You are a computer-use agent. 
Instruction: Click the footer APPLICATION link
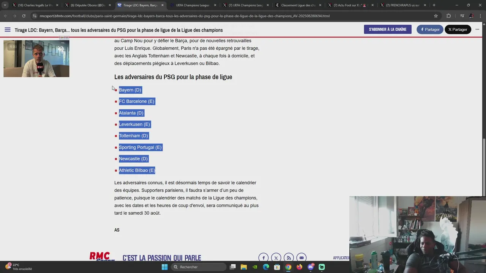click(341, 258)
